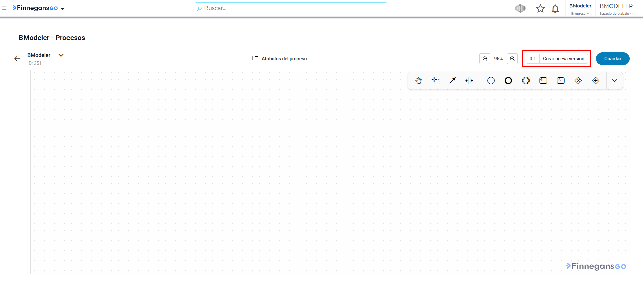
Task: Open notifications bell
Action: [x=555, y=9]
